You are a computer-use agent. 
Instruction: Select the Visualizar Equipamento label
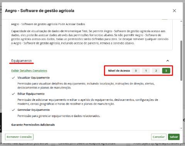click(x=34, y=78)
